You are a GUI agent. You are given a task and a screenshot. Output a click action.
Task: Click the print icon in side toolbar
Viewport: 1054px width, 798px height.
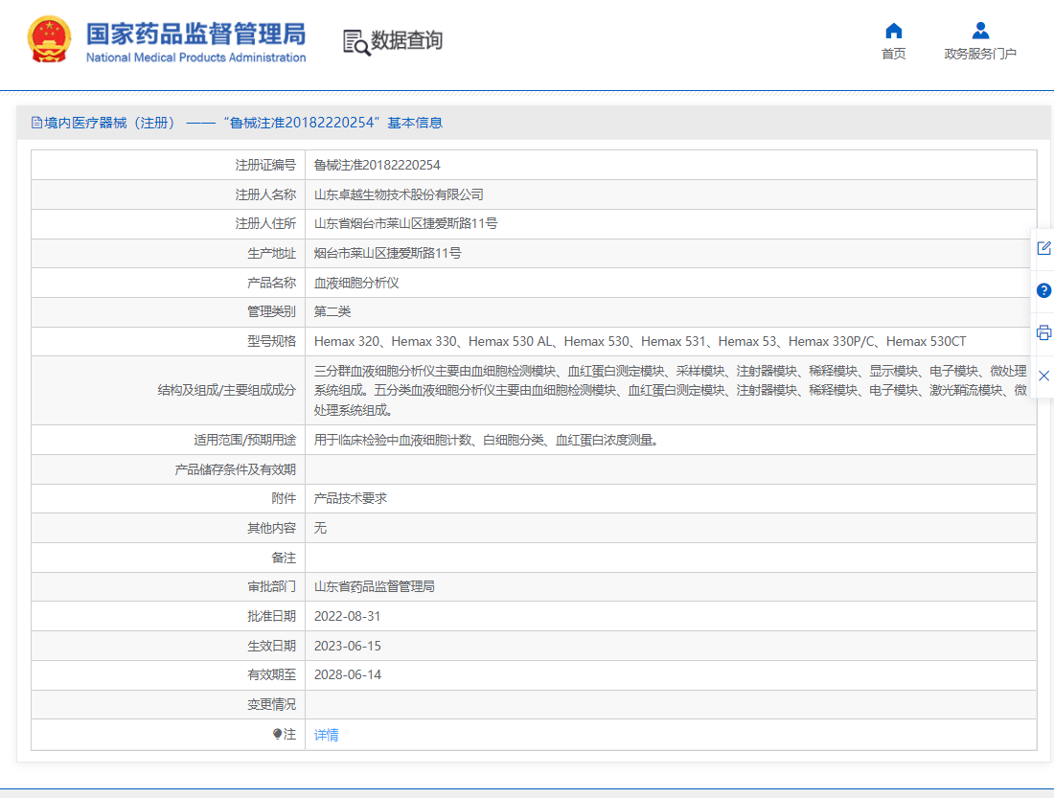tap(1043, 332)
